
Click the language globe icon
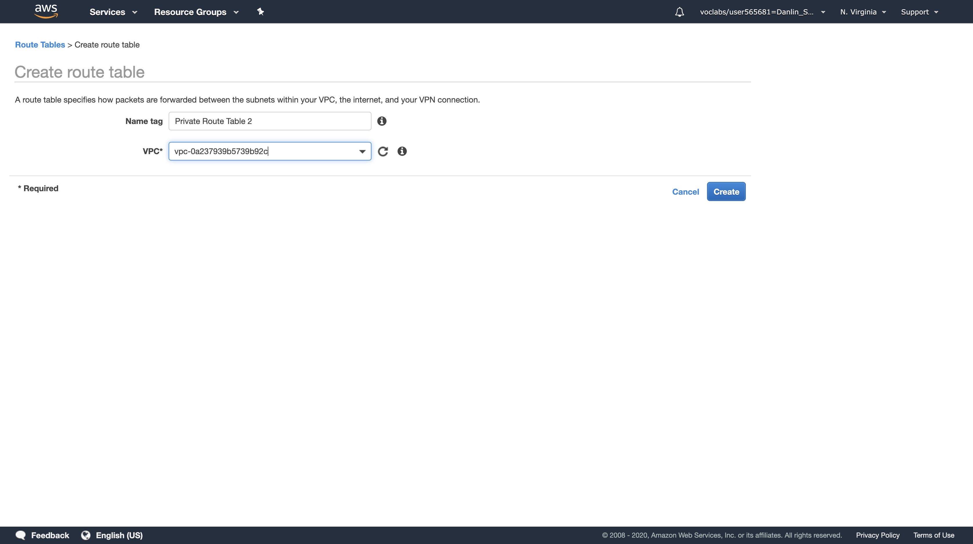coord(86,535)
